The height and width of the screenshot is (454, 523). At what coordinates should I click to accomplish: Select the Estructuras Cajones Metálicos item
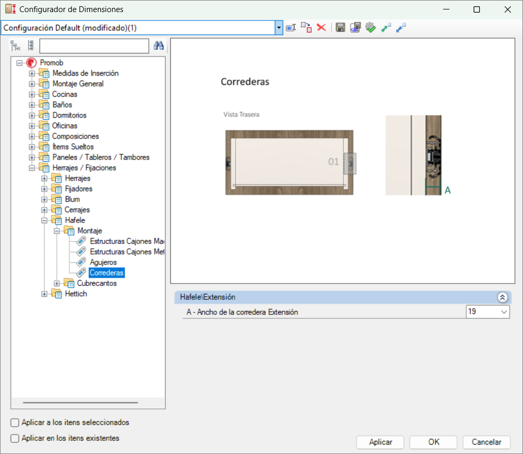[127, 252]
